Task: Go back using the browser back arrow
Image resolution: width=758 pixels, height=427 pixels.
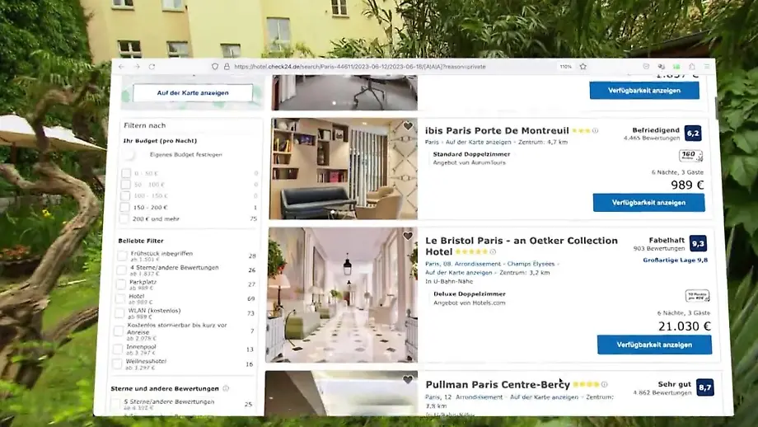Action: (x=122, y=67)
